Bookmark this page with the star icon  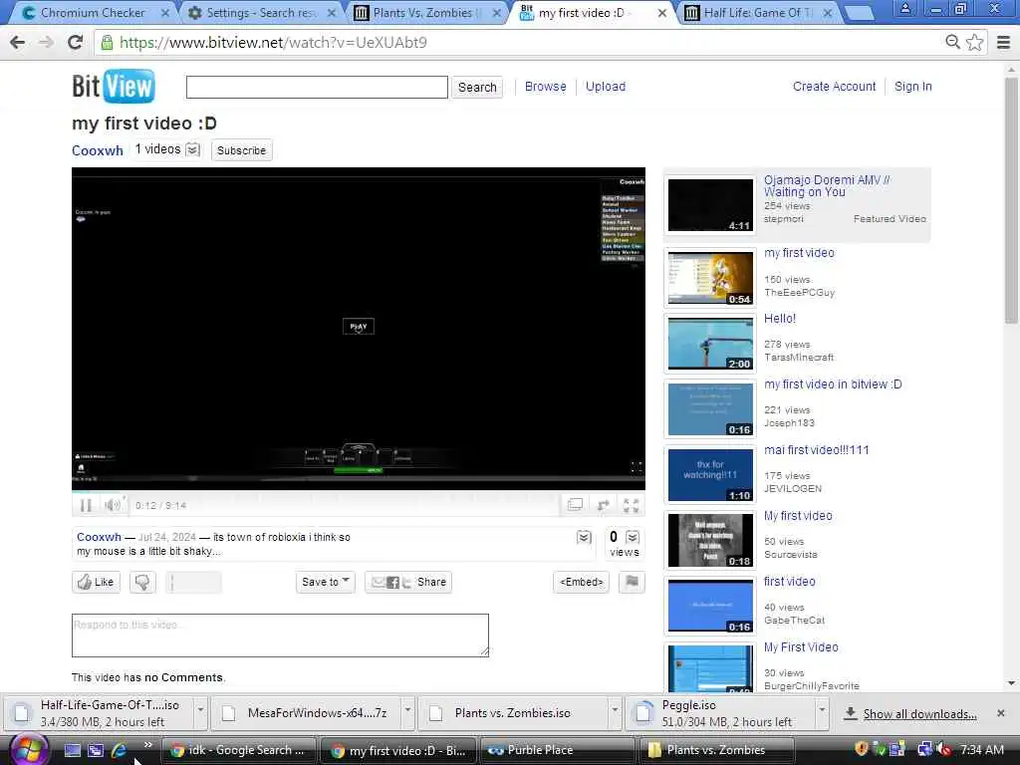(974, 42)
